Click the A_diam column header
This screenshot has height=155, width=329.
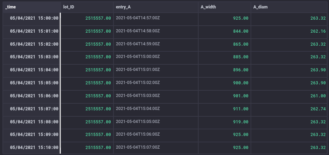[x=290, y=7]
